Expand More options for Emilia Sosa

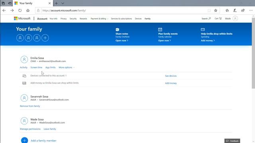coord(67,68)
